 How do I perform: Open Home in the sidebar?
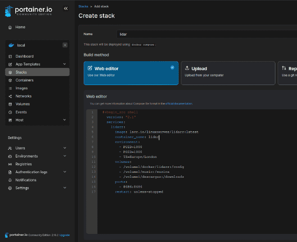pos(20,27)
